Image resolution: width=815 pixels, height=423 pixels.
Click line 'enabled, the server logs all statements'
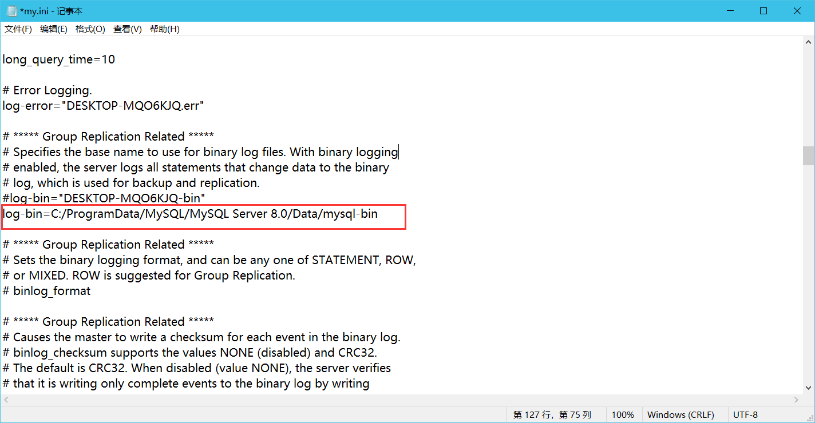[x=196, y=167]
